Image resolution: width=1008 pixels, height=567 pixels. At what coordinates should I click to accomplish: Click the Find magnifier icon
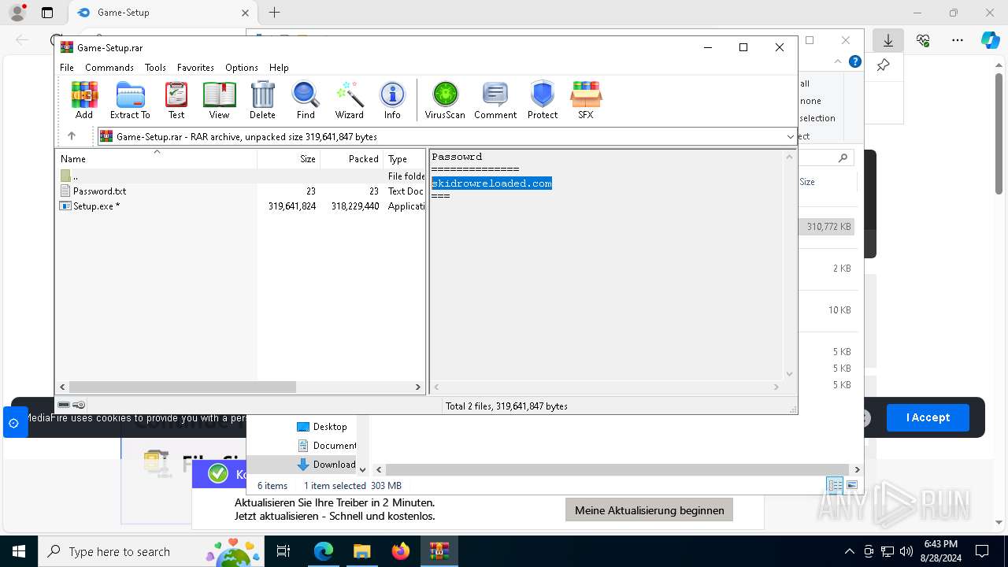pyautogui.click(x=306, y=100)
